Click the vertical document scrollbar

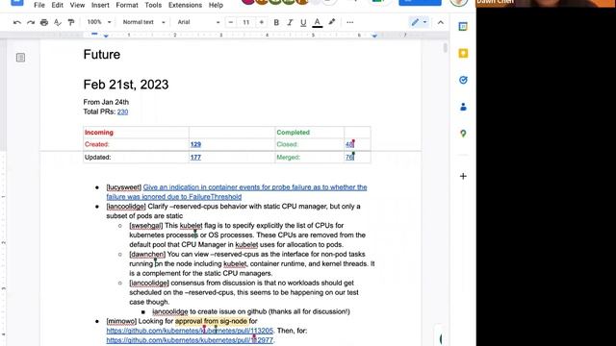coord(445,48)
